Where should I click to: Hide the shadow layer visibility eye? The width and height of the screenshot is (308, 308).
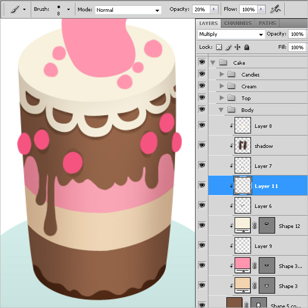pos(202,145)
